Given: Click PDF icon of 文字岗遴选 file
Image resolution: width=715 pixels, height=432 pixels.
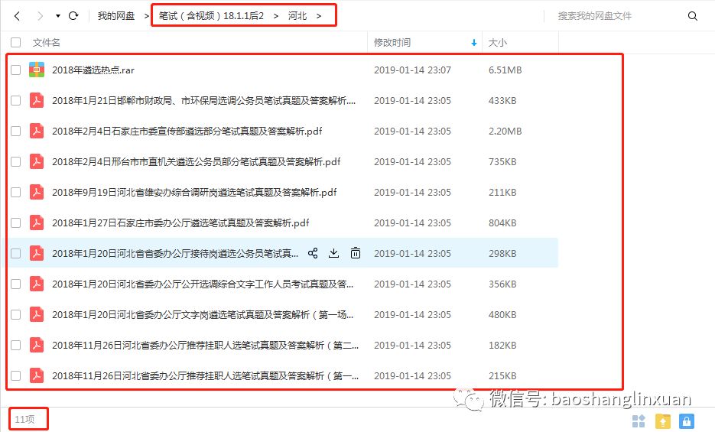Looking at the screenshot, I should [x=37, y=314].
